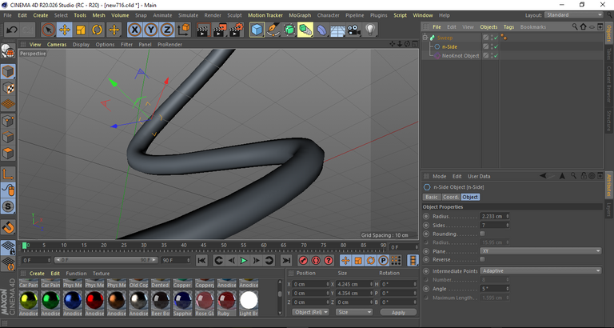Click the Sides value field

(x=492, y=226)
